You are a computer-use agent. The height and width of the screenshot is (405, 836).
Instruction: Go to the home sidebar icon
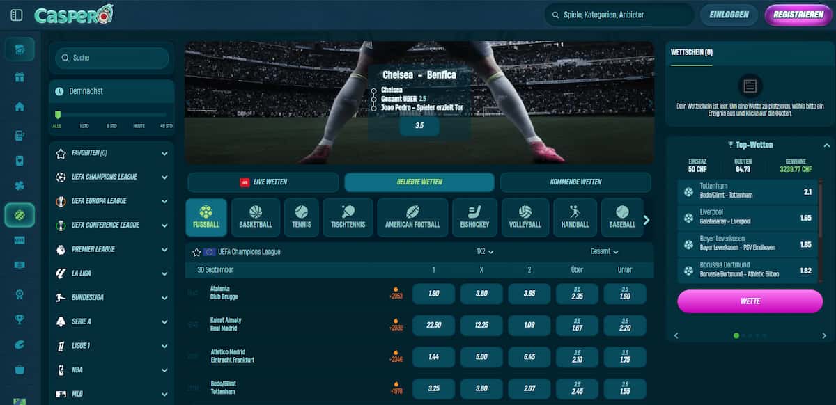click(x=20, y=106)
